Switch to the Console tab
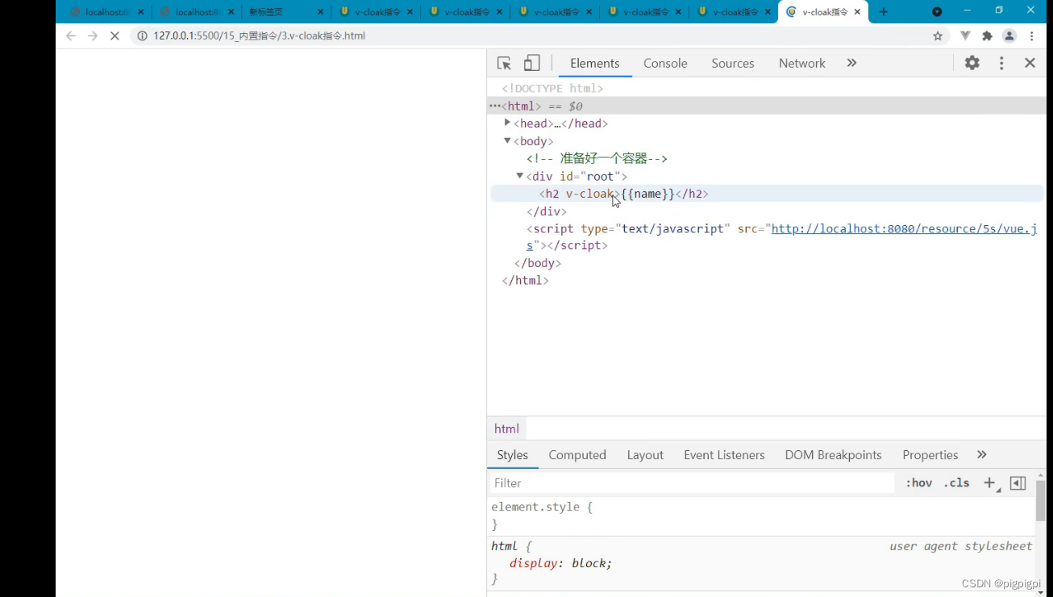 [x=665, y=63]
